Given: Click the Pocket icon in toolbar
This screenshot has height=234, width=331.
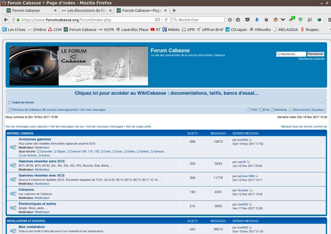Looking at the screenshot, I should click(248, 20).
